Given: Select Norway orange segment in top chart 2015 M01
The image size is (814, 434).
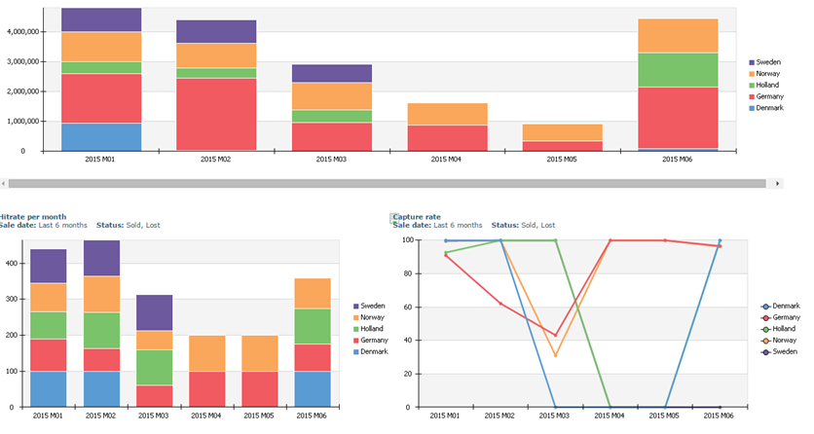Looking at the screenshot, I should tap(101, 47).
